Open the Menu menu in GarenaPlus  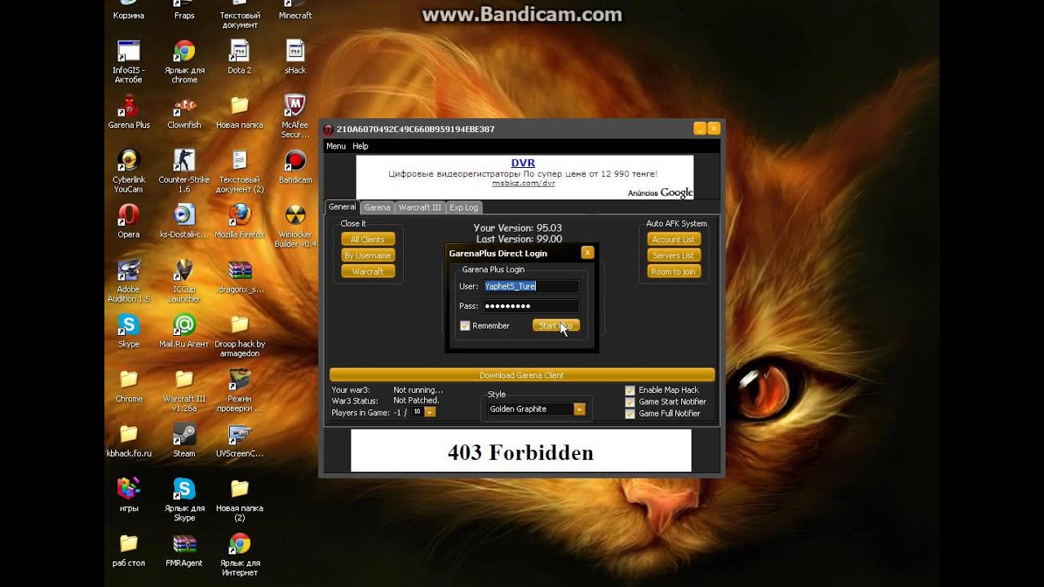pos(336,146)
